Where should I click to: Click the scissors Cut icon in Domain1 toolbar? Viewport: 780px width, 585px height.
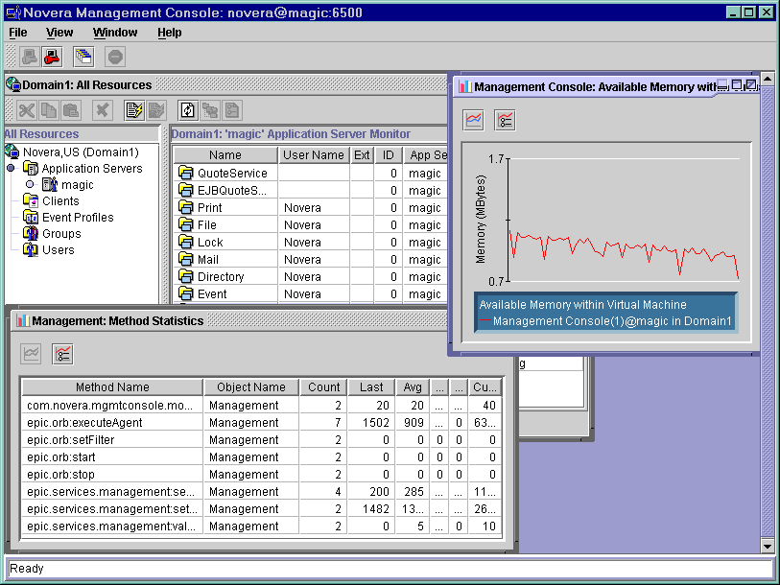pyautogui.click(x=26, y=110)
